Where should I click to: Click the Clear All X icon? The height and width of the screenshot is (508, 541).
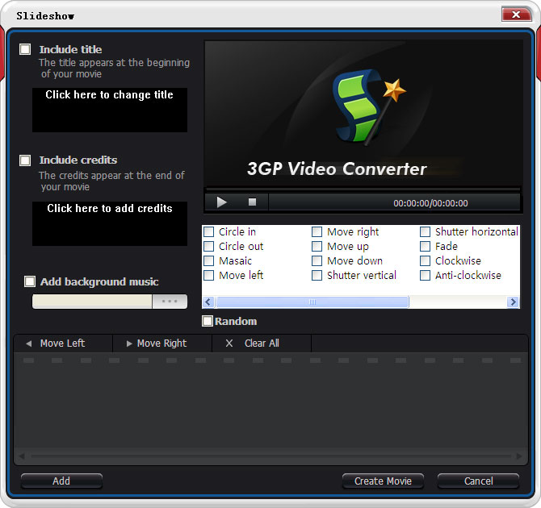click(229, 344)
